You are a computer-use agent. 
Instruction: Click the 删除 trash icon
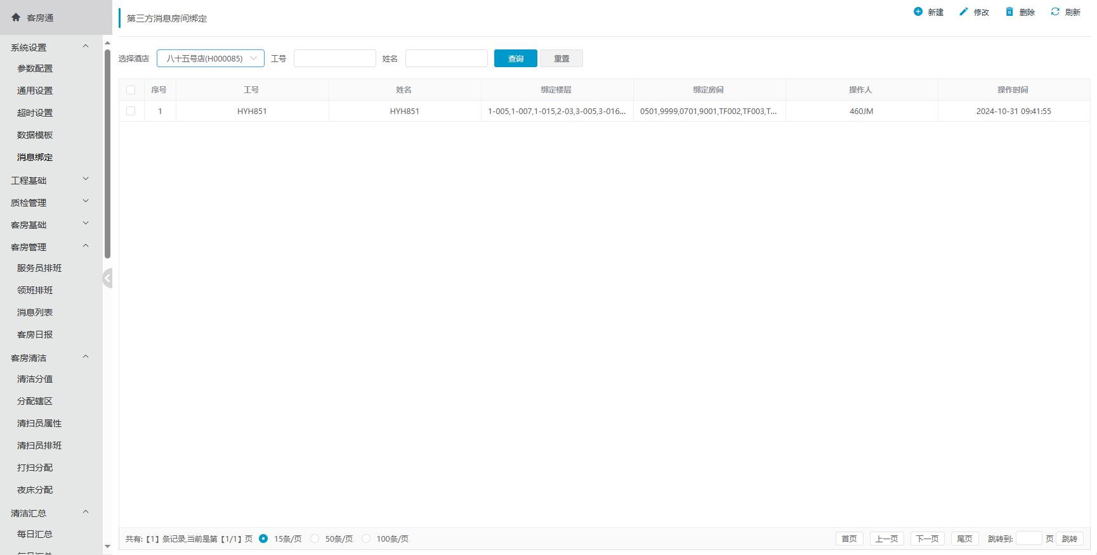click(1009, 11)
